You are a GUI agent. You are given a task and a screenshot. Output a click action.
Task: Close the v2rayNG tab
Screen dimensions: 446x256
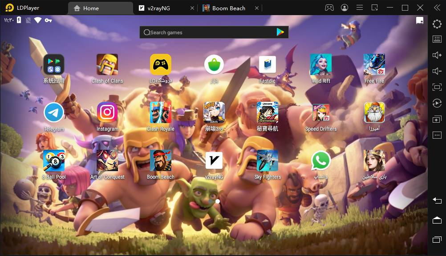[192, 8]
